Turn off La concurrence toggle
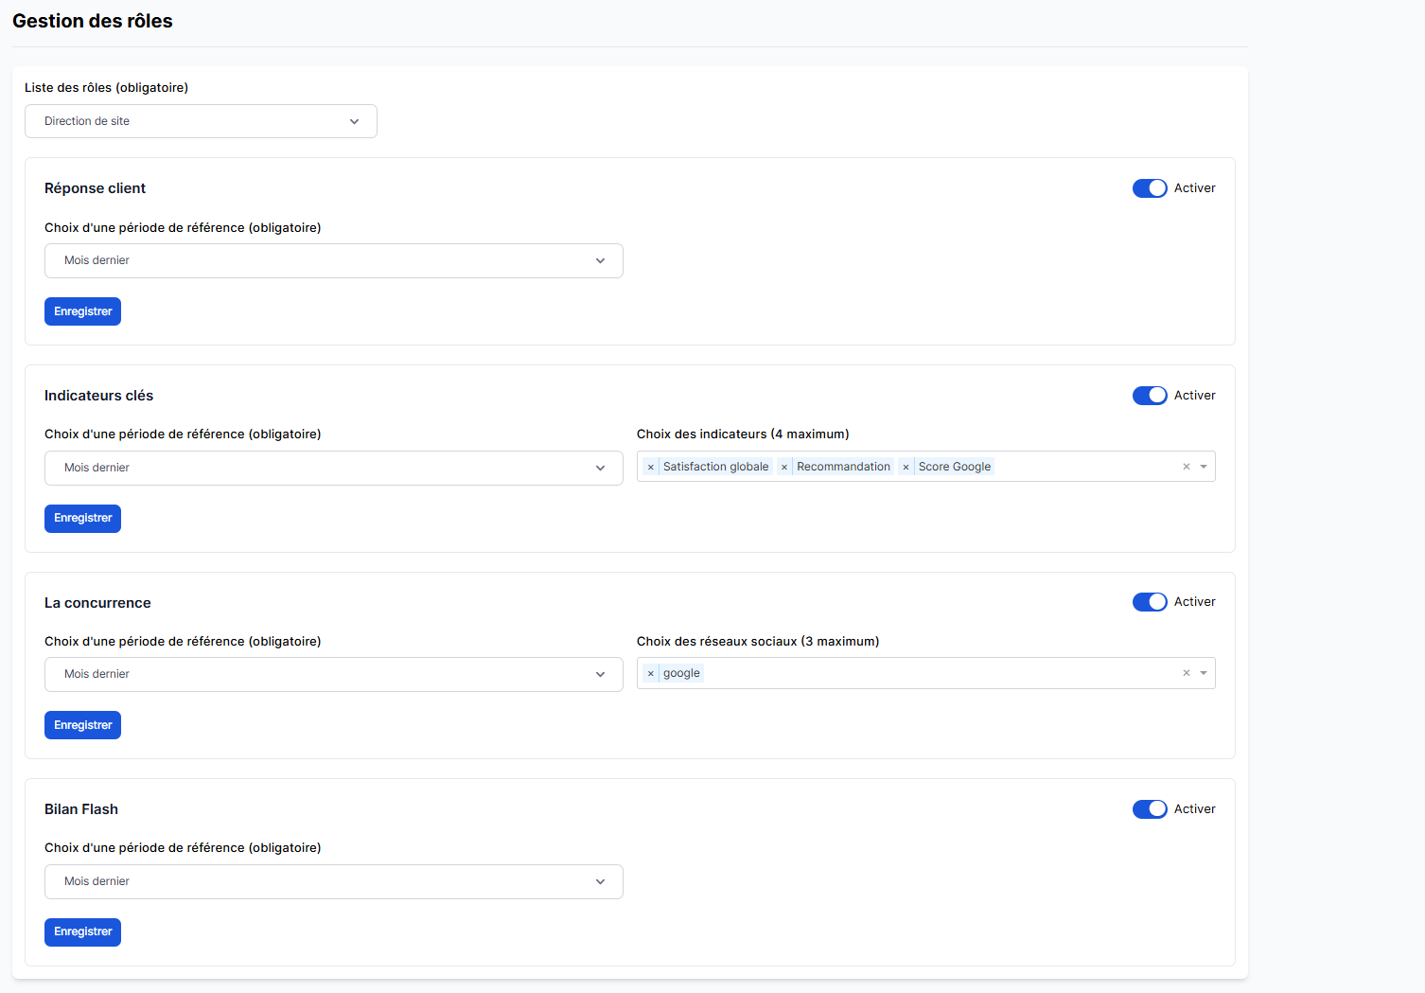This screenshot has height=993, width=1425. (x=1150, y=602)
